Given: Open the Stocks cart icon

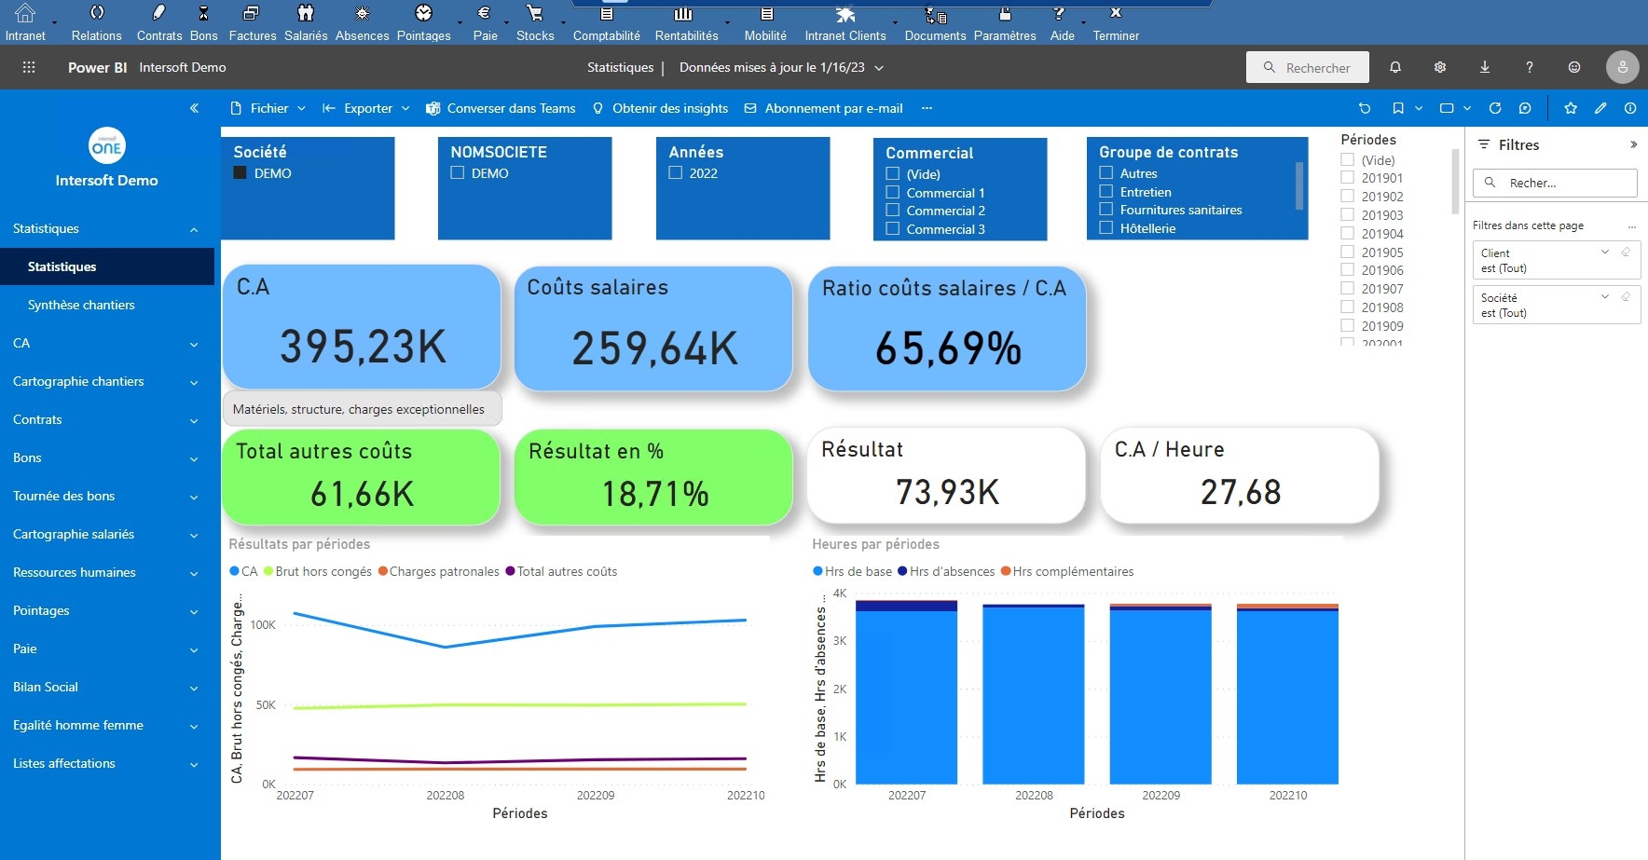Looking at the screenshot, I should [534, 14].
